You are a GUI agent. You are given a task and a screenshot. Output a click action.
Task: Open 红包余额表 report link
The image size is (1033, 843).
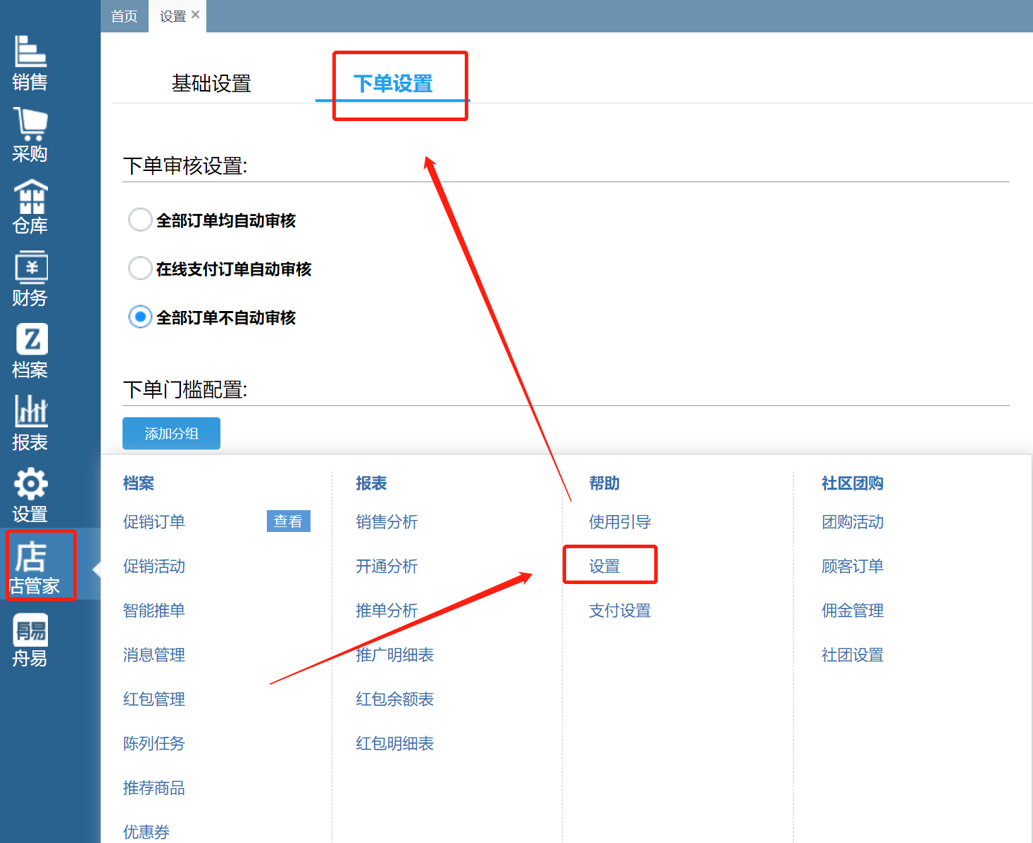click(x=395, y=699)
